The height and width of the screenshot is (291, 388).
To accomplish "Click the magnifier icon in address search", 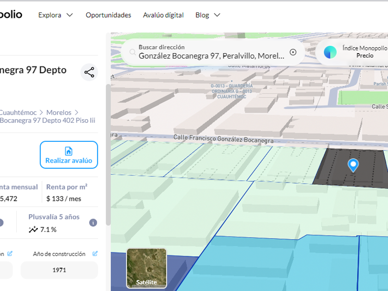I will tap(133, 53).
